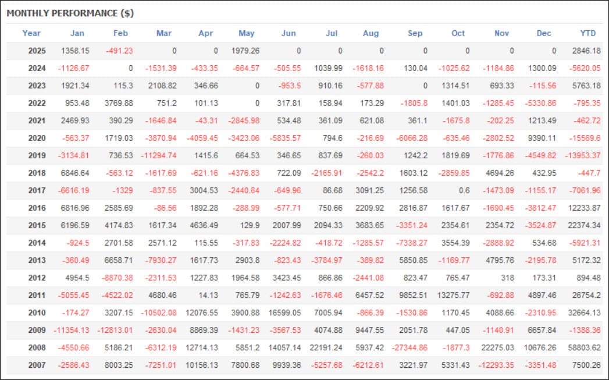
Task: Click the May column header
Action: [x=246, y=33]
